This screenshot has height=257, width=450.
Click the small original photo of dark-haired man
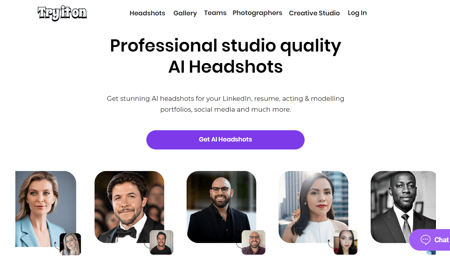click(x=161, y=242)
